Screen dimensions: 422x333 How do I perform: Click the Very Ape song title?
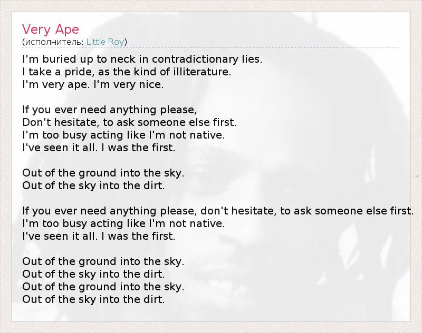51,28
